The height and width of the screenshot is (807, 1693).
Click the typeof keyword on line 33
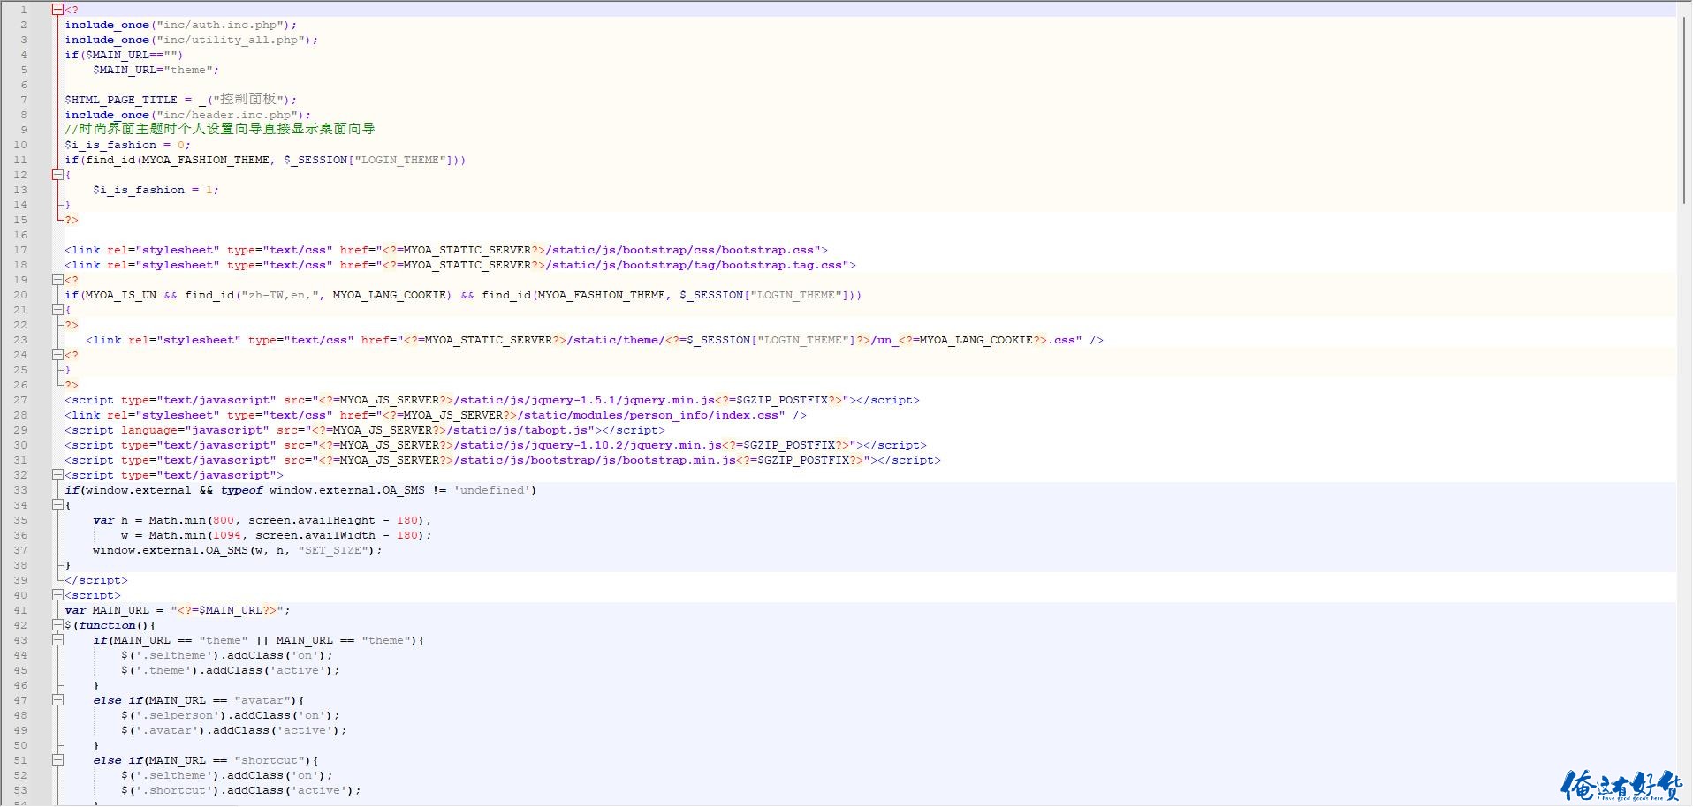241,490
